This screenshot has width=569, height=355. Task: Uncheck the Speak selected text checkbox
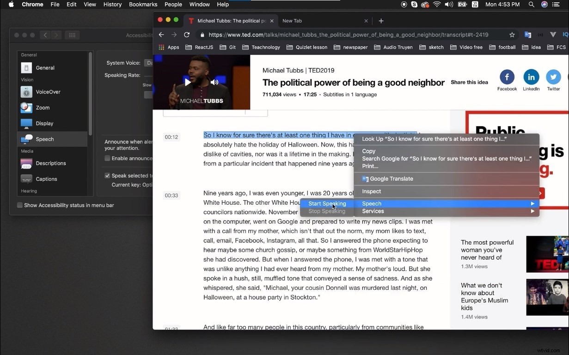tap(107, 175)
